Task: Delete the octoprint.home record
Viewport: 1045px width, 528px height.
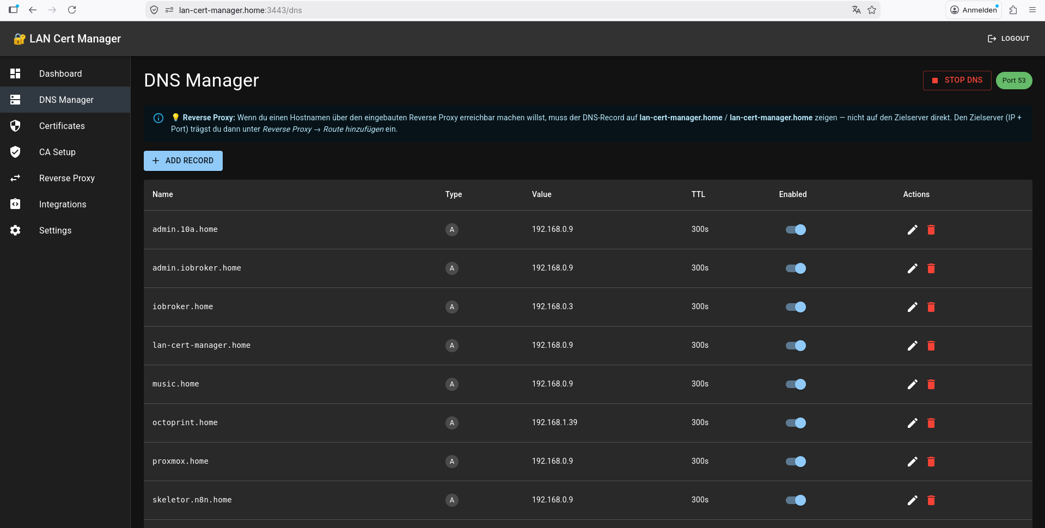Action: pos(931,423)
